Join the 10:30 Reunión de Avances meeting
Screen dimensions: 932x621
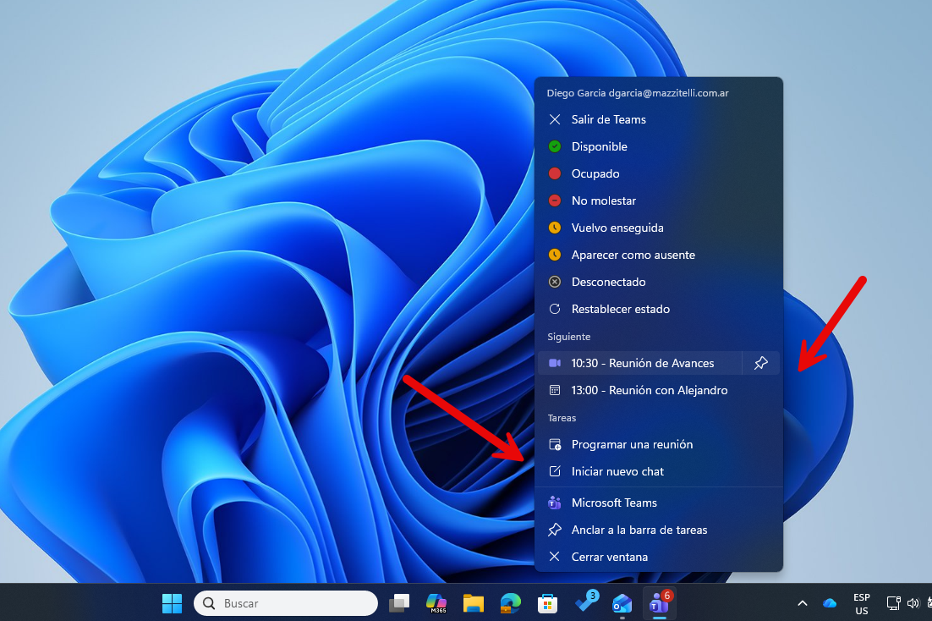[641, 363]
